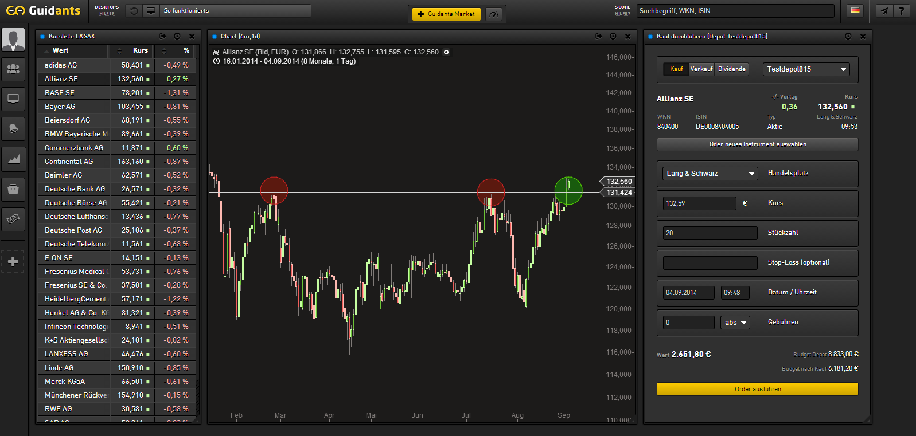916x436 pixels.
Task: Click the Stückzahl field showing 20
Action: coord(710,233)
